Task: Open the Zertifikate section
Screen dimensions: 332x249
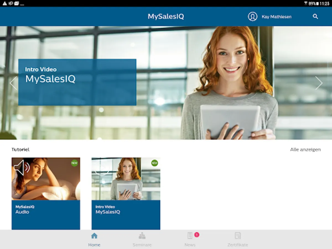Action: coord(237,238)
